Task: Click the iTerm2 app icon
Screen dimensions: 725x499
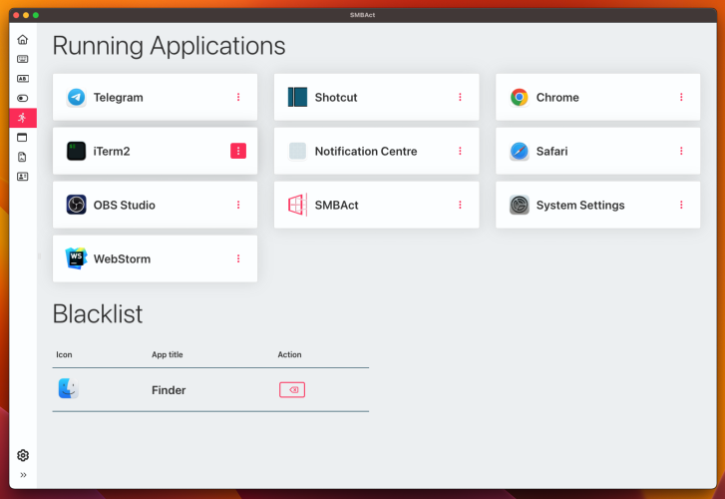Action: [x=77, y=151]
